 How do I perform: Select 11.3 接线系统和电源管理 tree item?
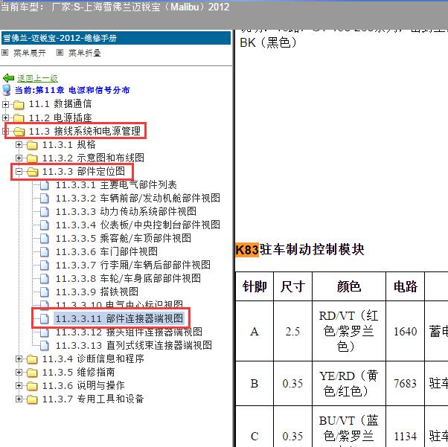pyautogui.click(x=85, y=131)
